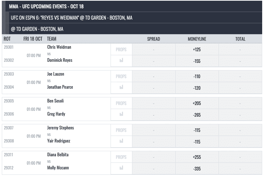Viewport: 264px width, 177px height.
Task: Open PROPS for Jeremy Stephens fight
Action: tap(121, 130)
